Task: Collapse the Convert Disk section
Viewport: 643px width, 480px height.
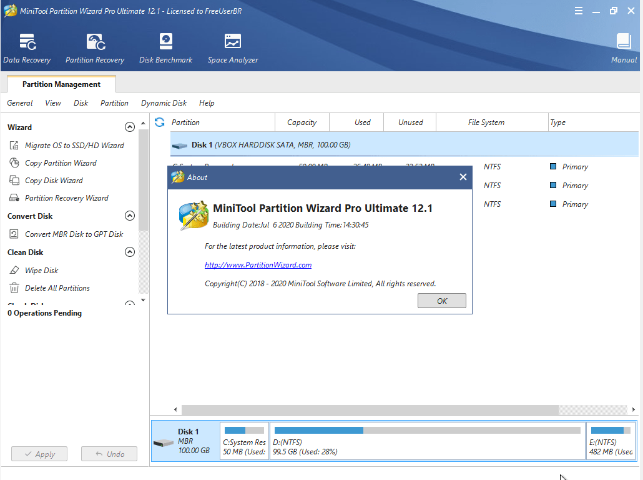Action: (130, 216)
